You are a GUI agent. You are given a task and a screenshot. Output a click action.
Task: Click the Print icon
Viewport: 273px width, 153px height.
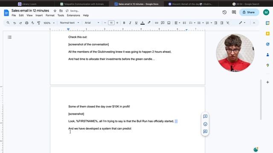pos(26,23)
